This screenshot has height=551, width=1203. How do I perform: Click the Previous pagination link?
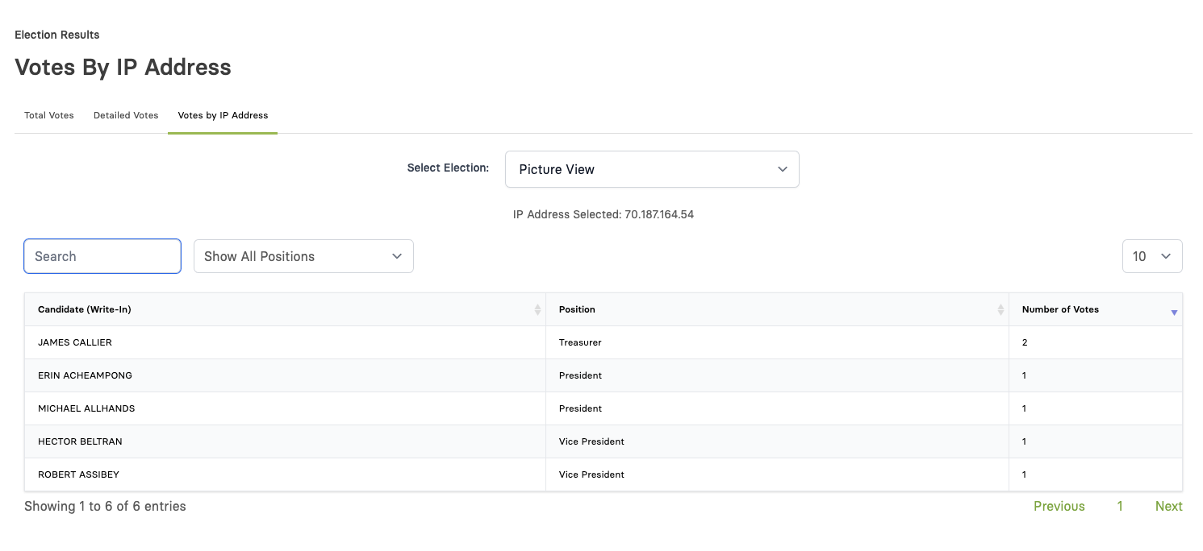pos(1059,506)
